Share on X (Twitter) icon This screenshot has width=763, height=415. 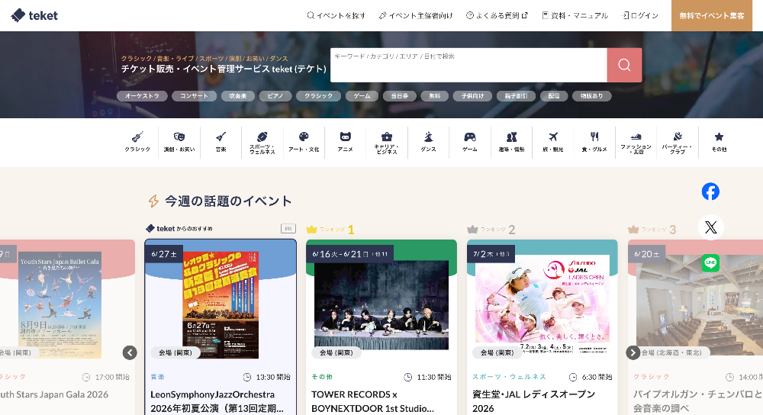click(x=710, y=227)
